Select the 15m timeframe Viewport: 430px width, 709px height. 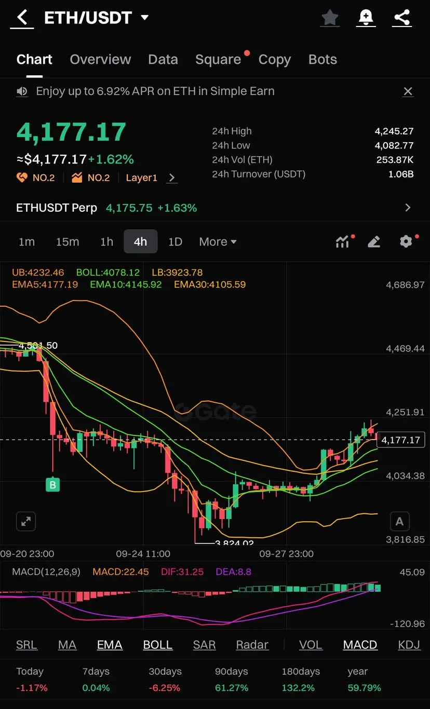tap(68, 241)
